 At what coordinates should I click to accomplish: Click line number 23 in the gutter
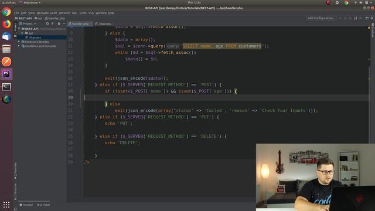tap(70, 124)
